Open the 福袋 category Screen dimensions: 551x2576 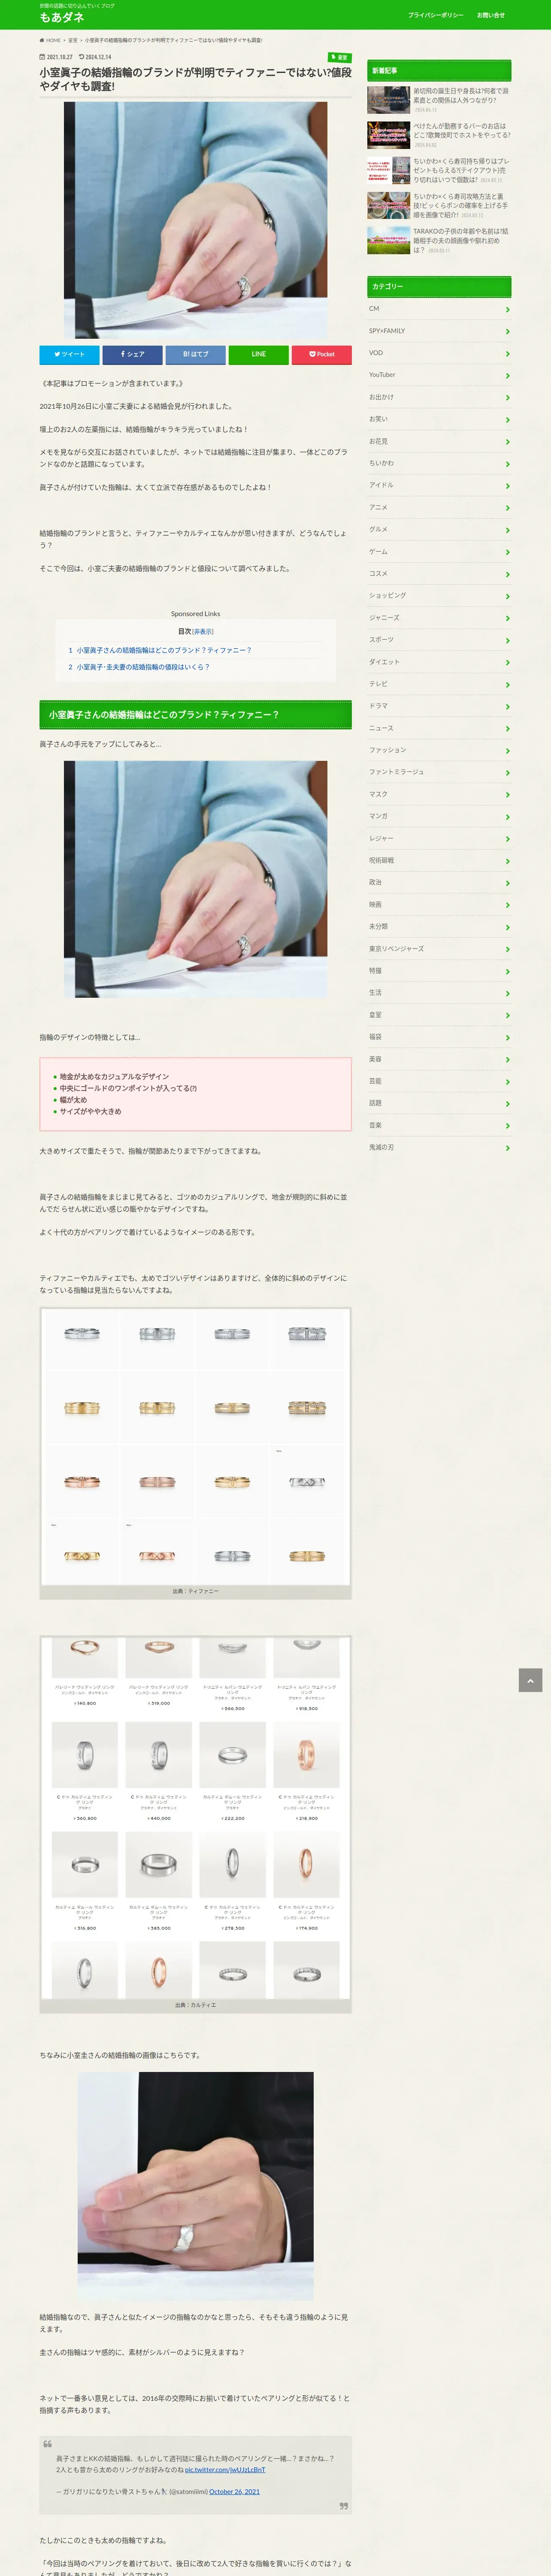439,1036
